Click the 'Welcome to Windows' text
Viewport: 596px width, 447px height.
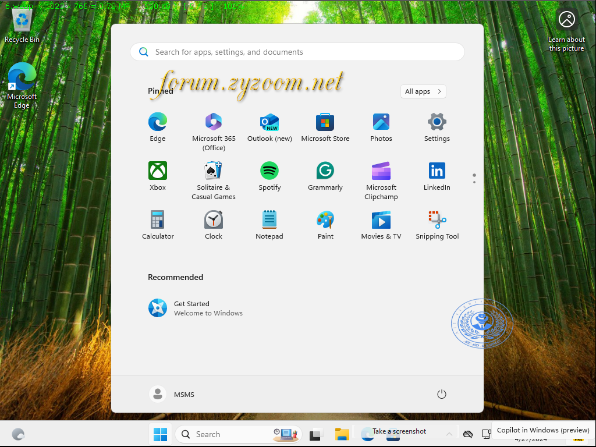(208, 313)
